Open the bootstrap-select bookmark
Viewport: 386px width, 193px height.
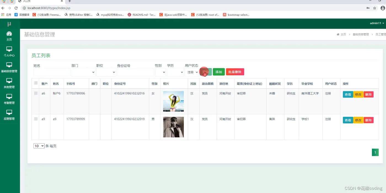pyautogui.click(x=236, y=15)
